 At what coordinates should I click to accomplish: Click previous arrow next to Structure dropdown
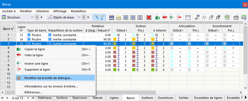37,17
